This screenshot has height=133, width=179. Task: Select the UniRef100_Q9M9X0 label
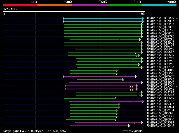[161, 49]
